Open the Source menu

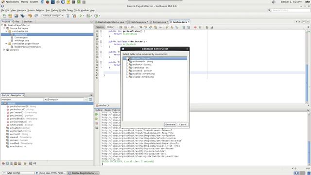[x=31, y=10]
